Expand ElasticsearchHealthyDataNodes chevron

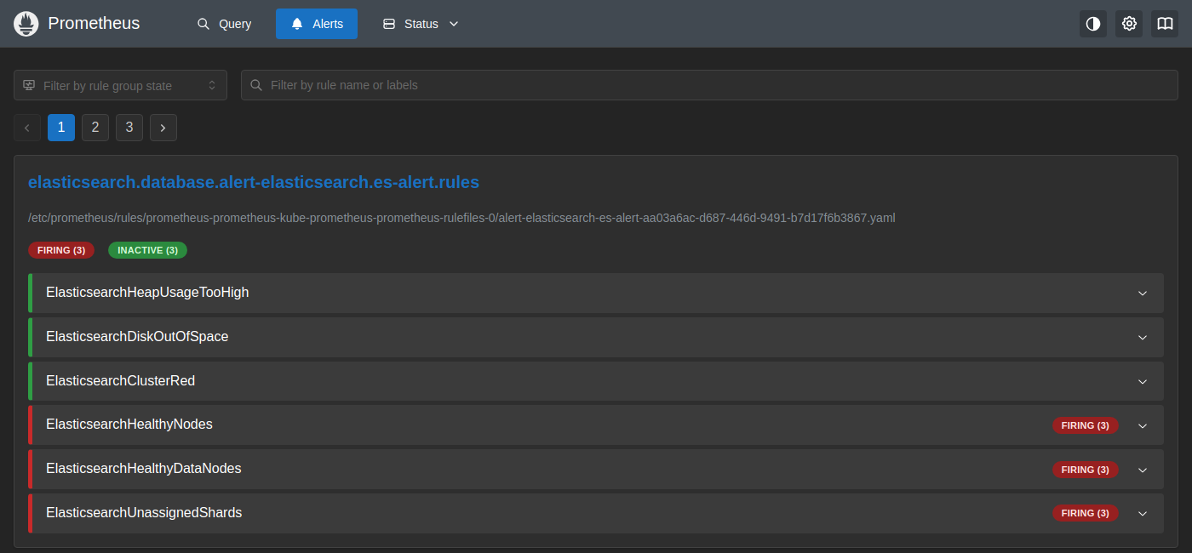click(x=1143, y=470)
